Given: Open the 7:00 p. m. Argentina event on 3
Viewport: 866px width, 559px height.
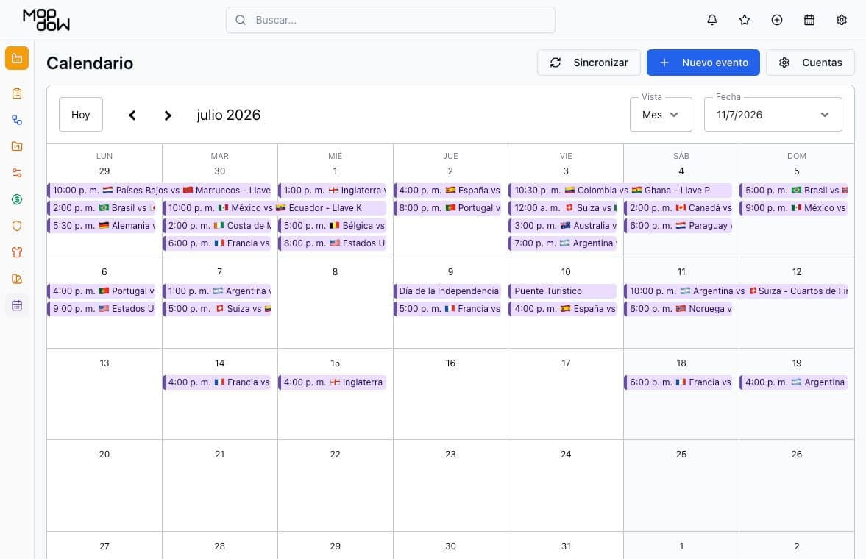Looking at the screenshot, I should tap(563, 243).
